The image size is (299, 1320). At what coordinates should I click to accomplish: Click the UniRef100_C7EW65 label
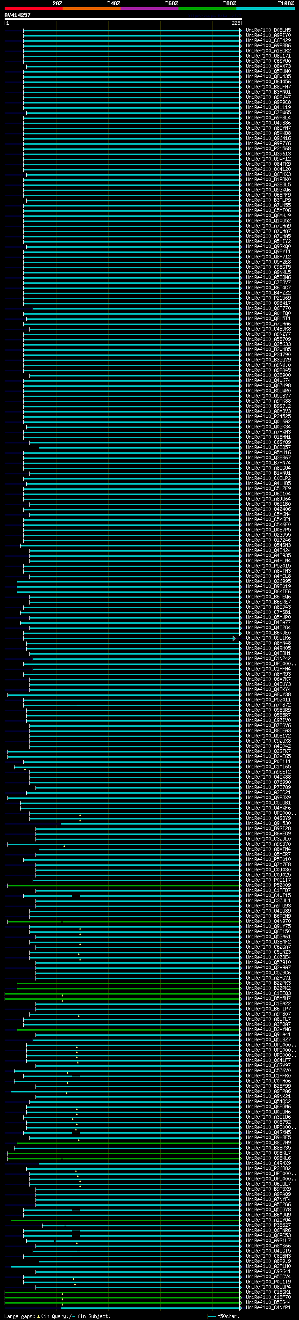[268, 113]
